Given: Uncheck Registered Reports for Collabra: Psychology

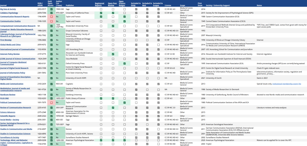Looking at the screenshot, I should point(101,13).
